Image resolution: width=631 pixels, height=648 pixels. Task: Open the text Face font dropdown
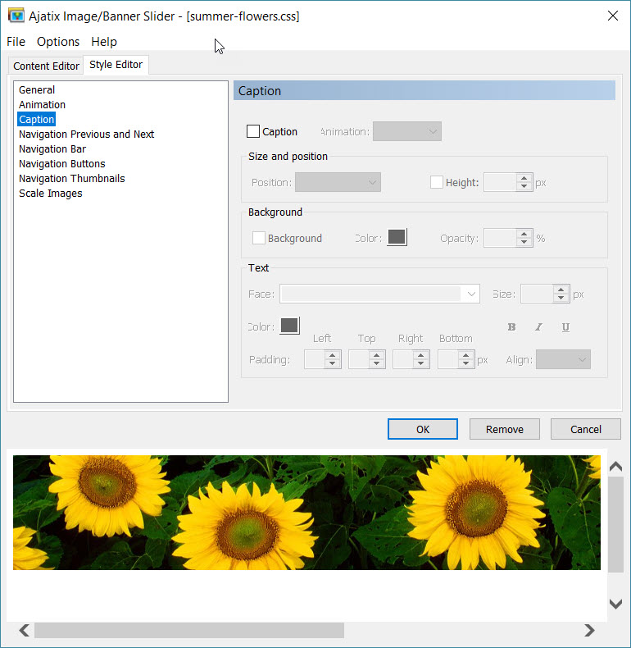click(x=379, y=294)
